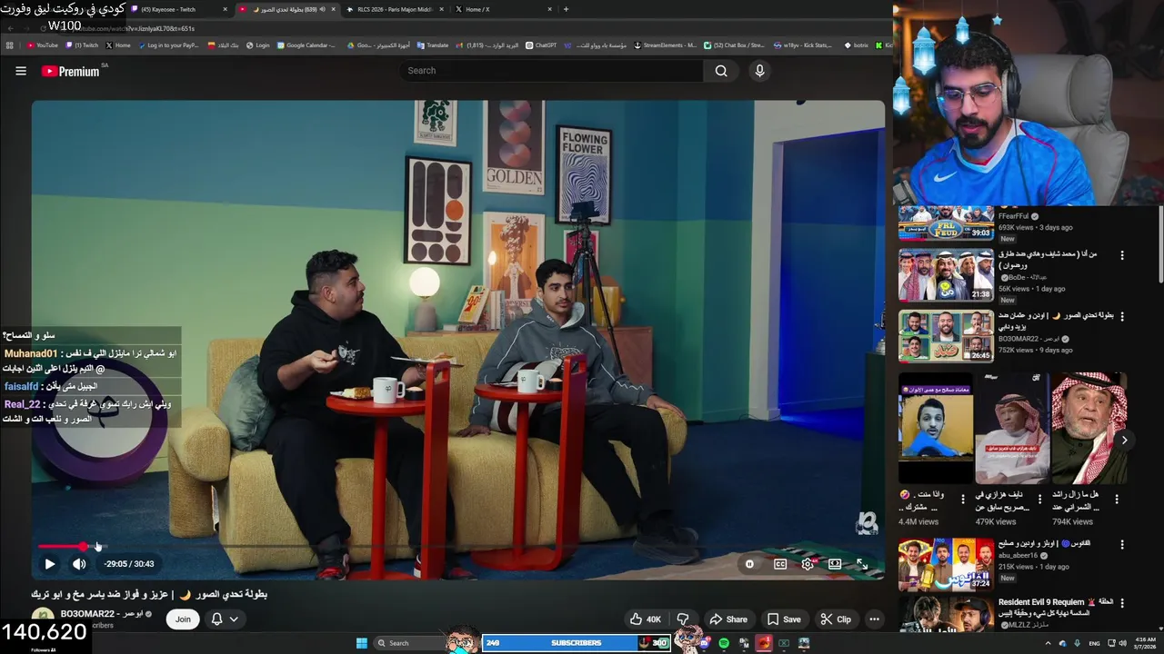Open options for the BoDe suggested video
This screenshot has height=654, width=1164.
coord(1122,255)
